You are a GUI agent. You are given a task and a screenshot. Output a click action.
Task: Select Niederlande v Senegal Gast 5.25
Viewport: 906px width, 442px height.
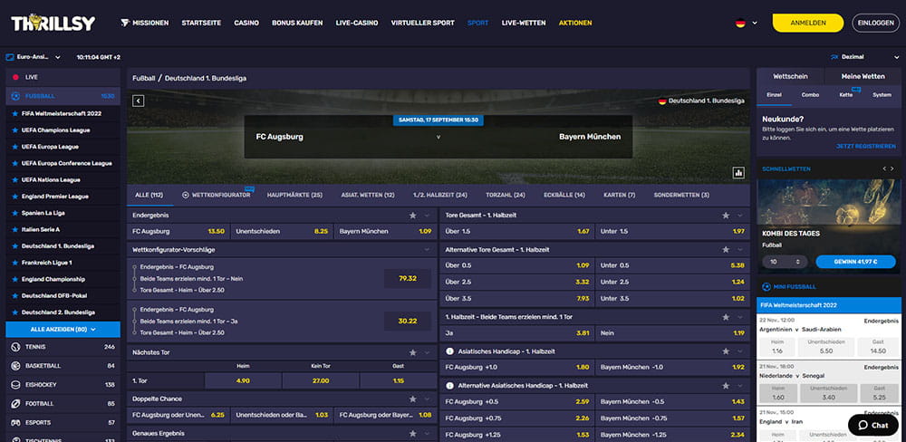point(880,393)
